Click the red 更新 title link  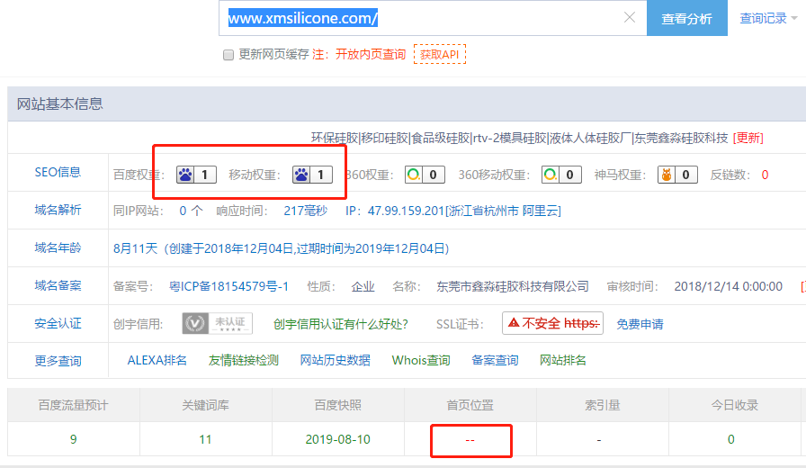coord(748,138)
